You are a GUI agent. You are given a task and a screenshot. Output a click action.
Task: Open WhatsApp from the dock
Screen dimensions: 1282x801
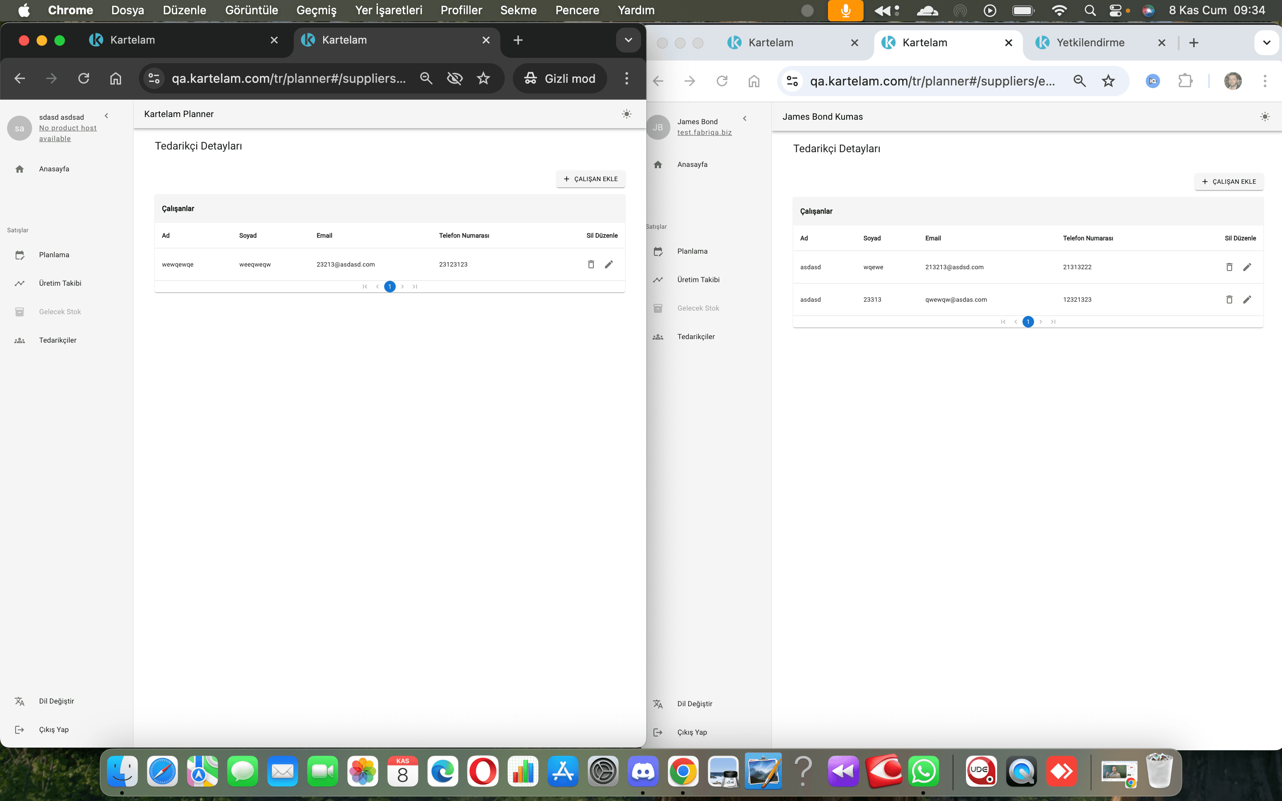point(924,771)
